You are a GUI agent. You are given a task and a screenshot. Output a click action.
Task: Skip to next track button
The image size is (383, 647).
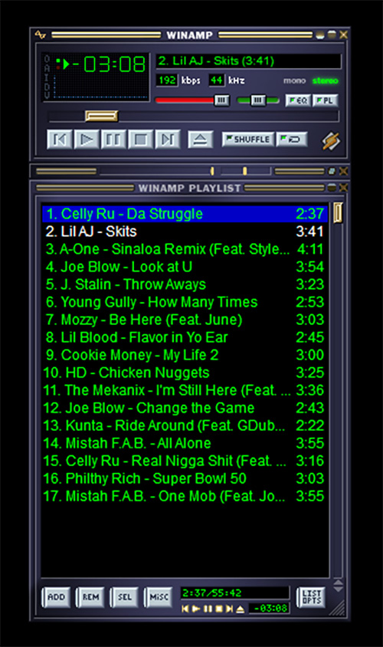point(168,140)
